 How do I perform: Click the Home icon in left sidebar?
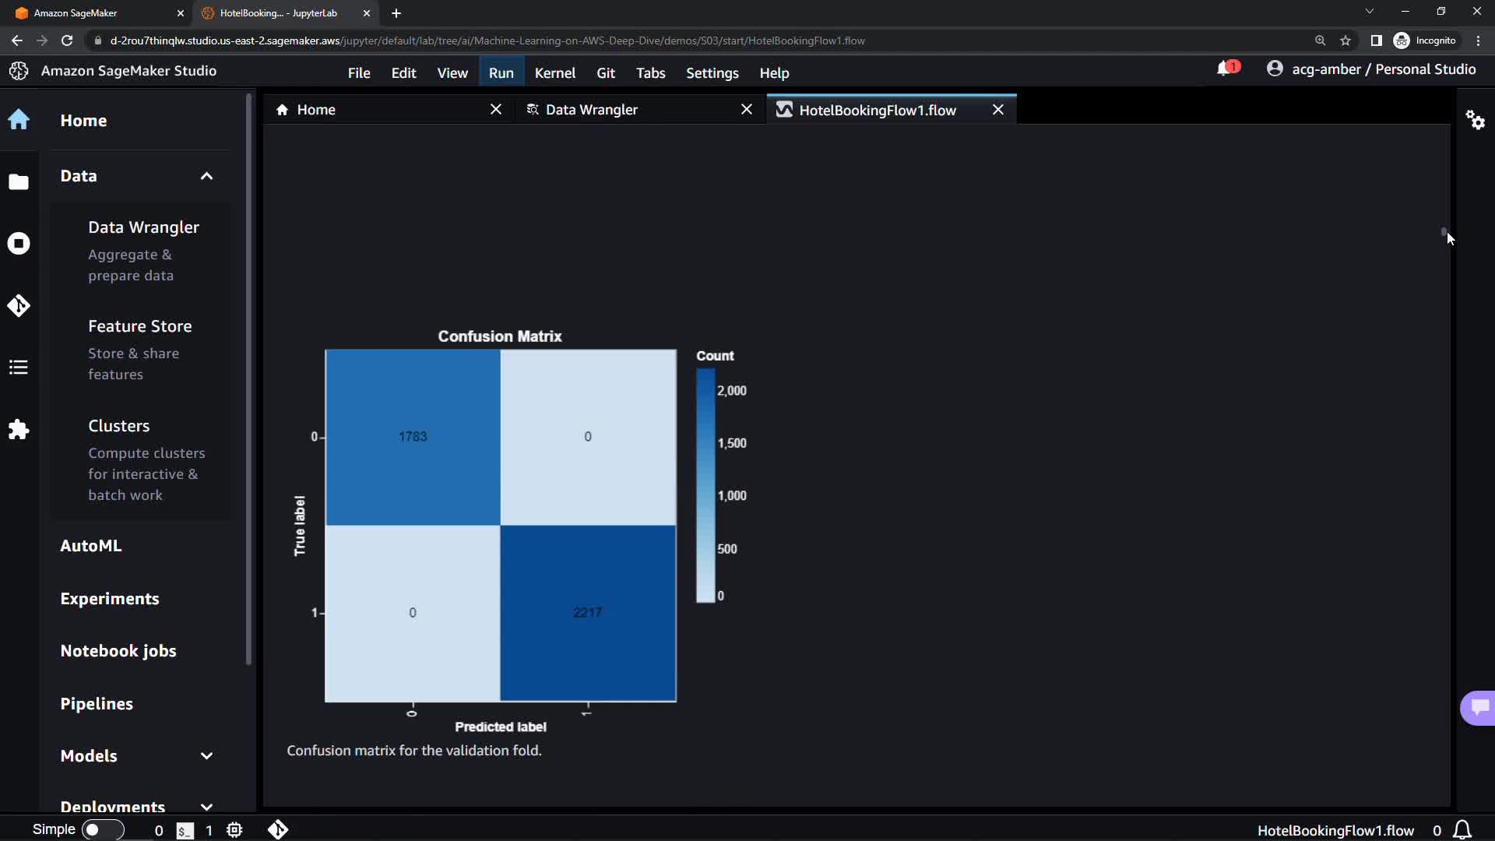19,120
